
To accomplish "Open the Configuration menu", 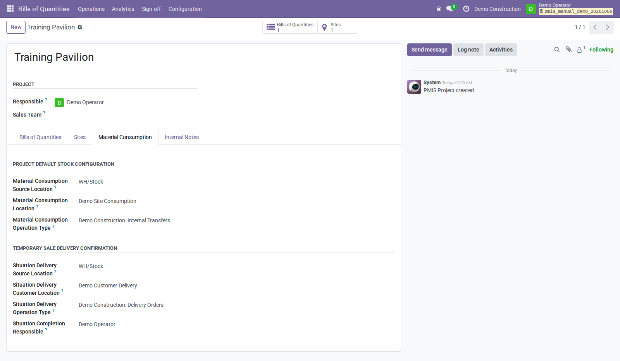I will point(185,9).
